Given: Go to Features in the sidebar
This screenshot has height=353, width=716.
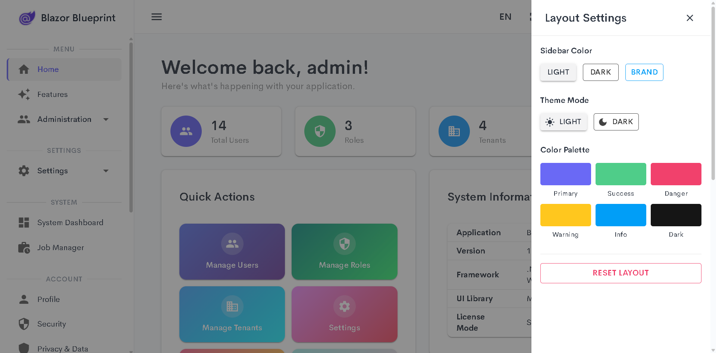Looking at the screenshot, I should click(x=52, y=94).
